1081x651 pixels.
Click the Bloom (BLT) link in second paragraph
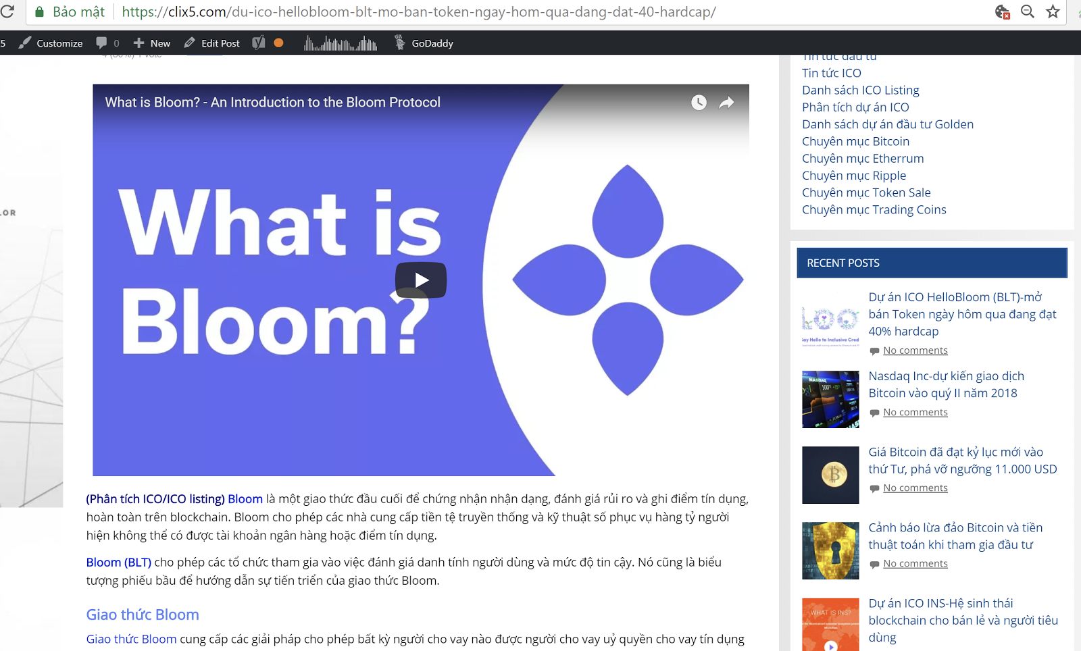click(119, 563)
